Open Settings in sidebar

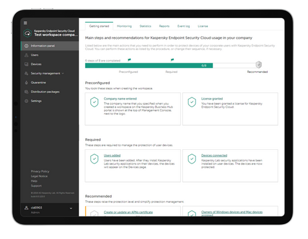point(50,101)
